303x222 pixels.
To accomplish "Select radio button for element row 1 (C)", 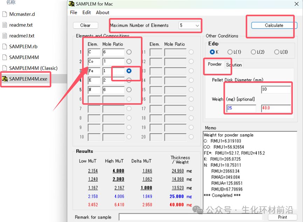I will click(129, 52).
